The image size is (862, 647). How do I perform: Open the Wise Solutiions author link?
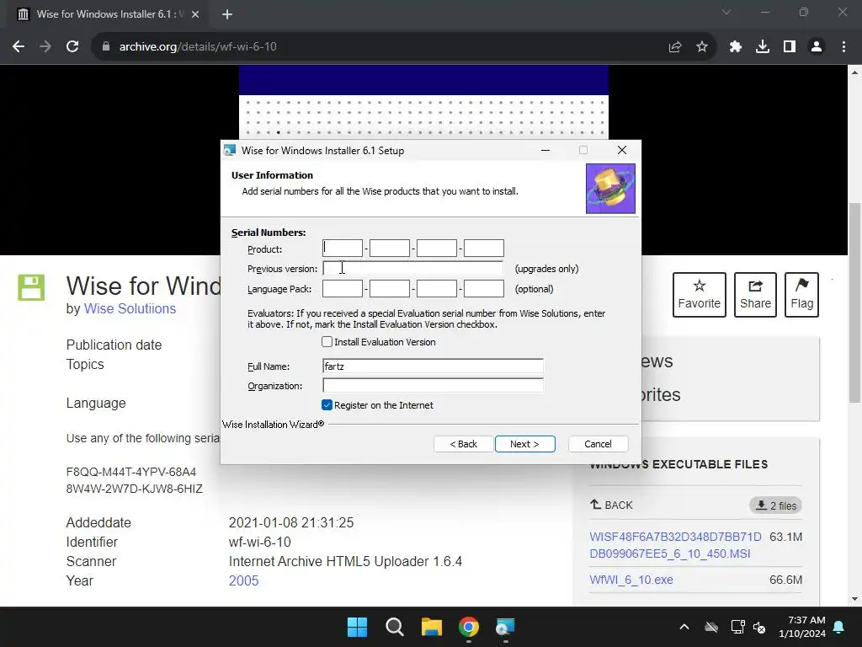point(130,308)
